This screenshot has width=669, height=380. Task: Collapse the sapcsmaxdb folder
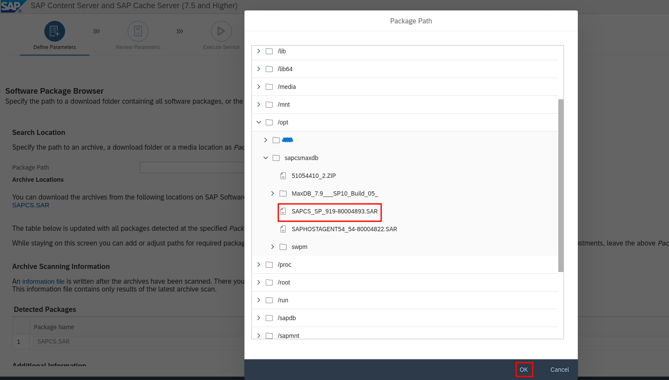point(266,158)
